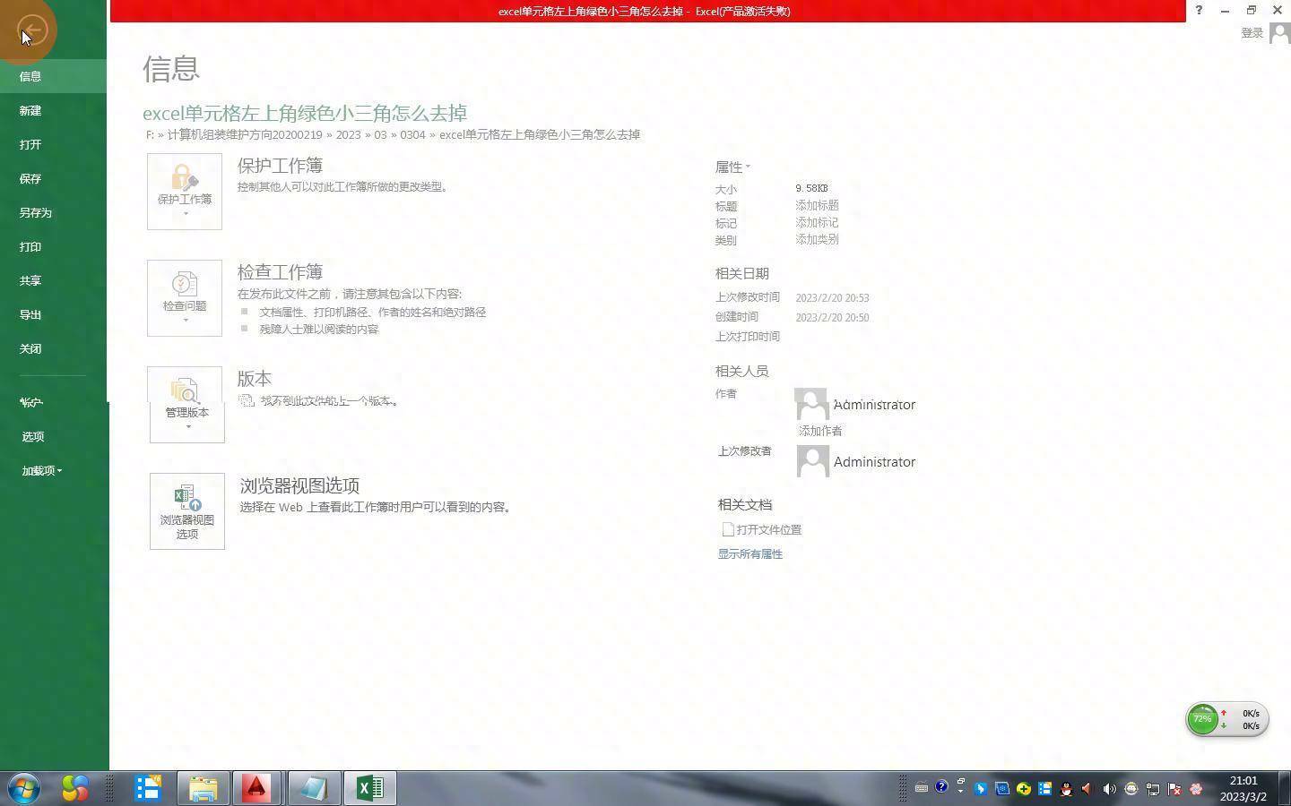Screen dimensions: 1291x806
Task: Click the Administrator author avatar
Action: click(811, 403)
